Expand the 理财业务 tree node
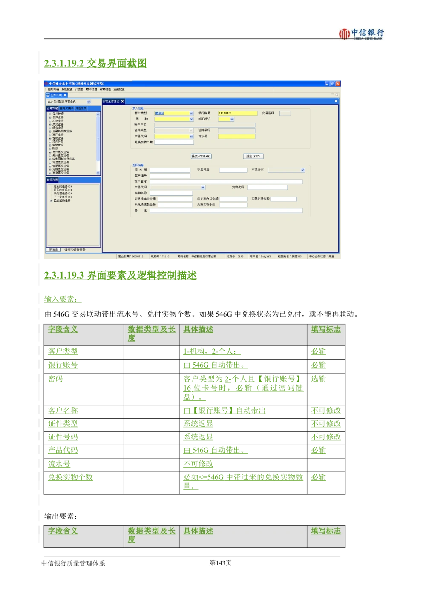The image size is (426, 602). coord(50,138)
